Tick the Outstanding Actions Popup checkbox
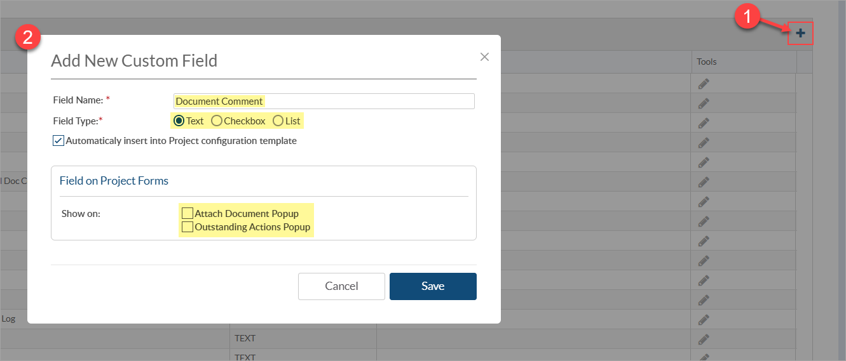846x361 pixels. click(188, 226)
